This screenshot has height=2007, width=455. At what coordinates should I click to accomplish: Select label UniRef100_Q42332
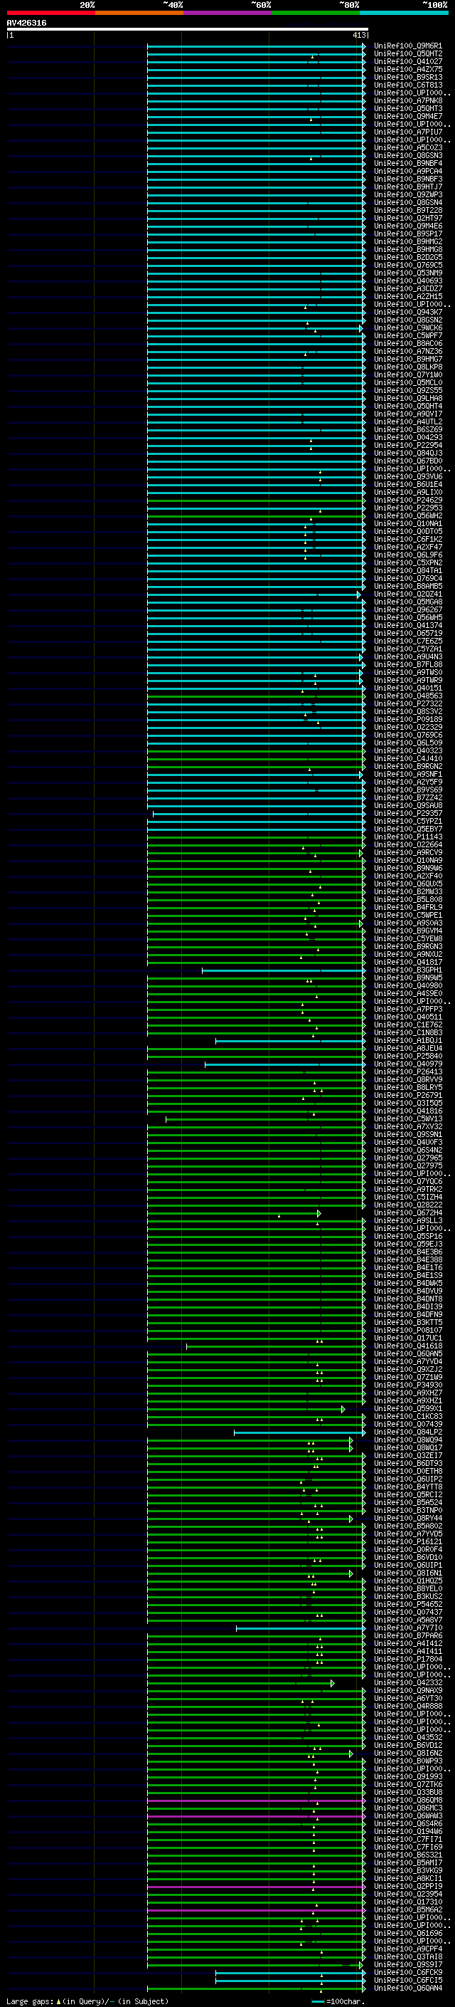pos(407,1683)
